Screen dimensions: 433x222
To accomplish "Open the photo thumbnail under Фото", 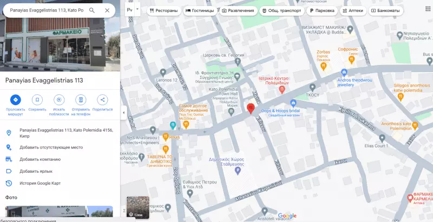I will pos(59,211).
